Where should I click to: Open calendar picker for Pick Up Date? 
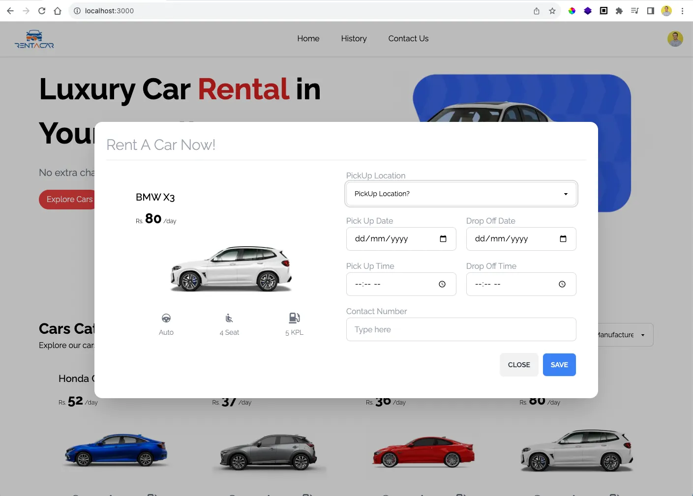pos(443,239)
